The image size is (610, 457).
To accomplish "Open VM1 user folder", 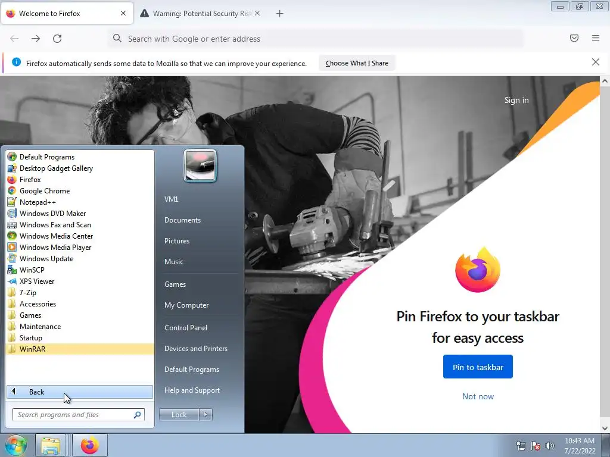I will (x=171, y=199).
